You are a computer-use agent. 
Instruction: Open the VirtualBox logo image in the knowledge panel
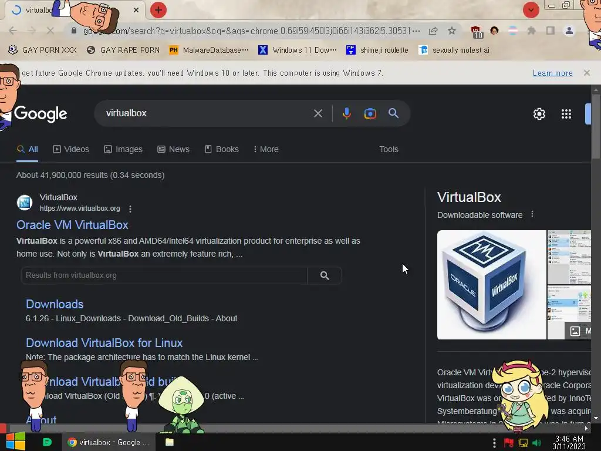point(491,285)
